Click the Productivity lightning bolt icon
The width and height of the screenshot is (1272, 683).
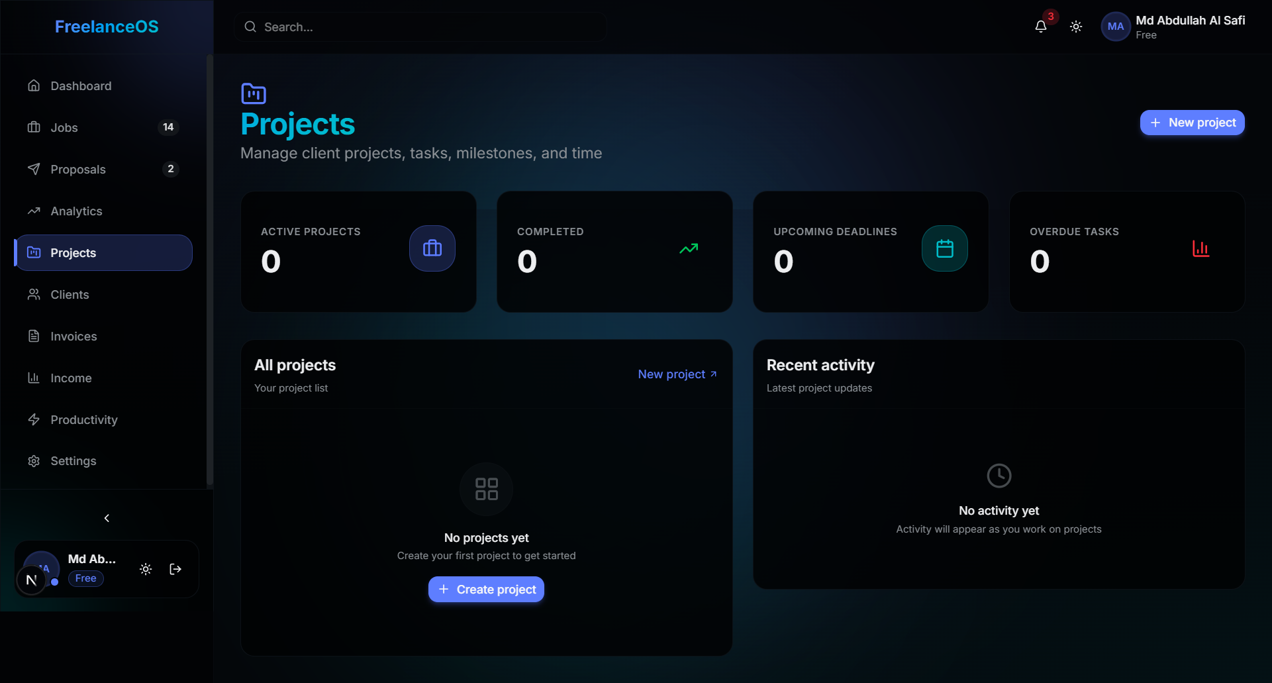[x=34, y=419]
